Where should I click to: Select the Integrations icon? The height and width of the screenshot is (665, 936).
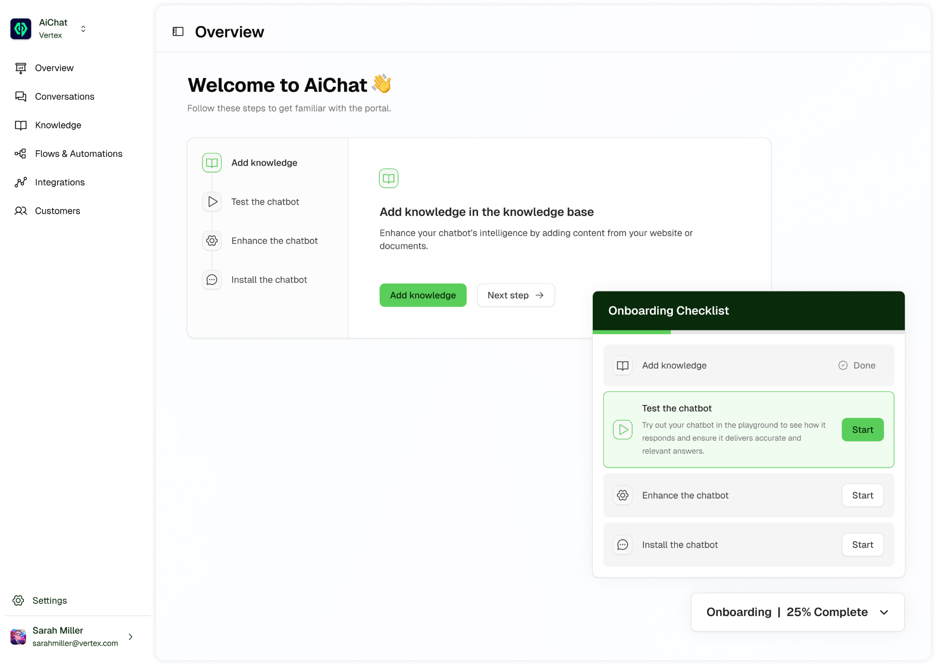[21, 182]
